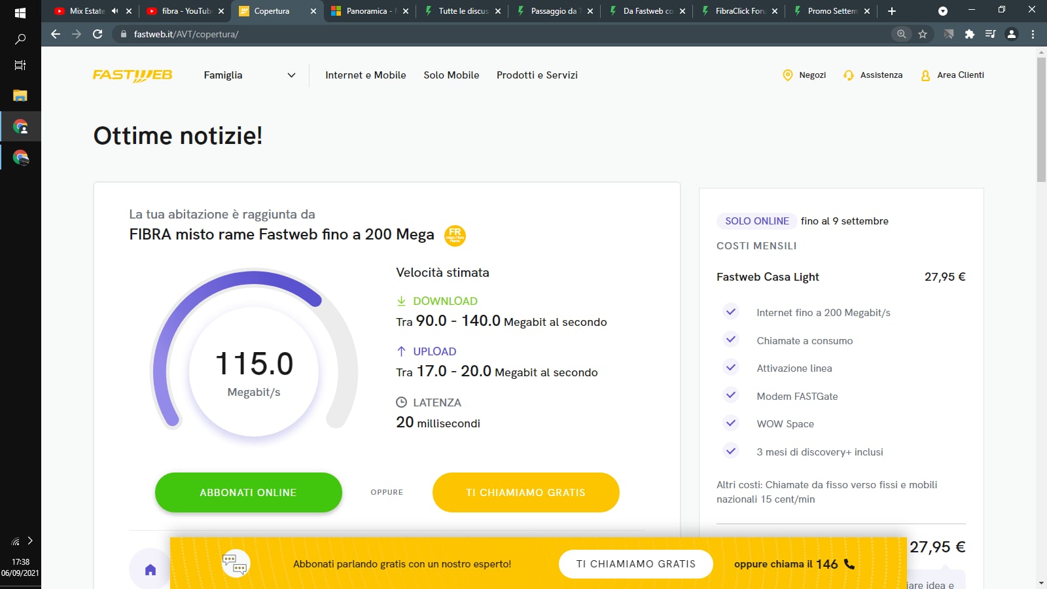1047x589 pixels.
Task: Click the green Abbonati Online button
Action: tap(248, 492)
